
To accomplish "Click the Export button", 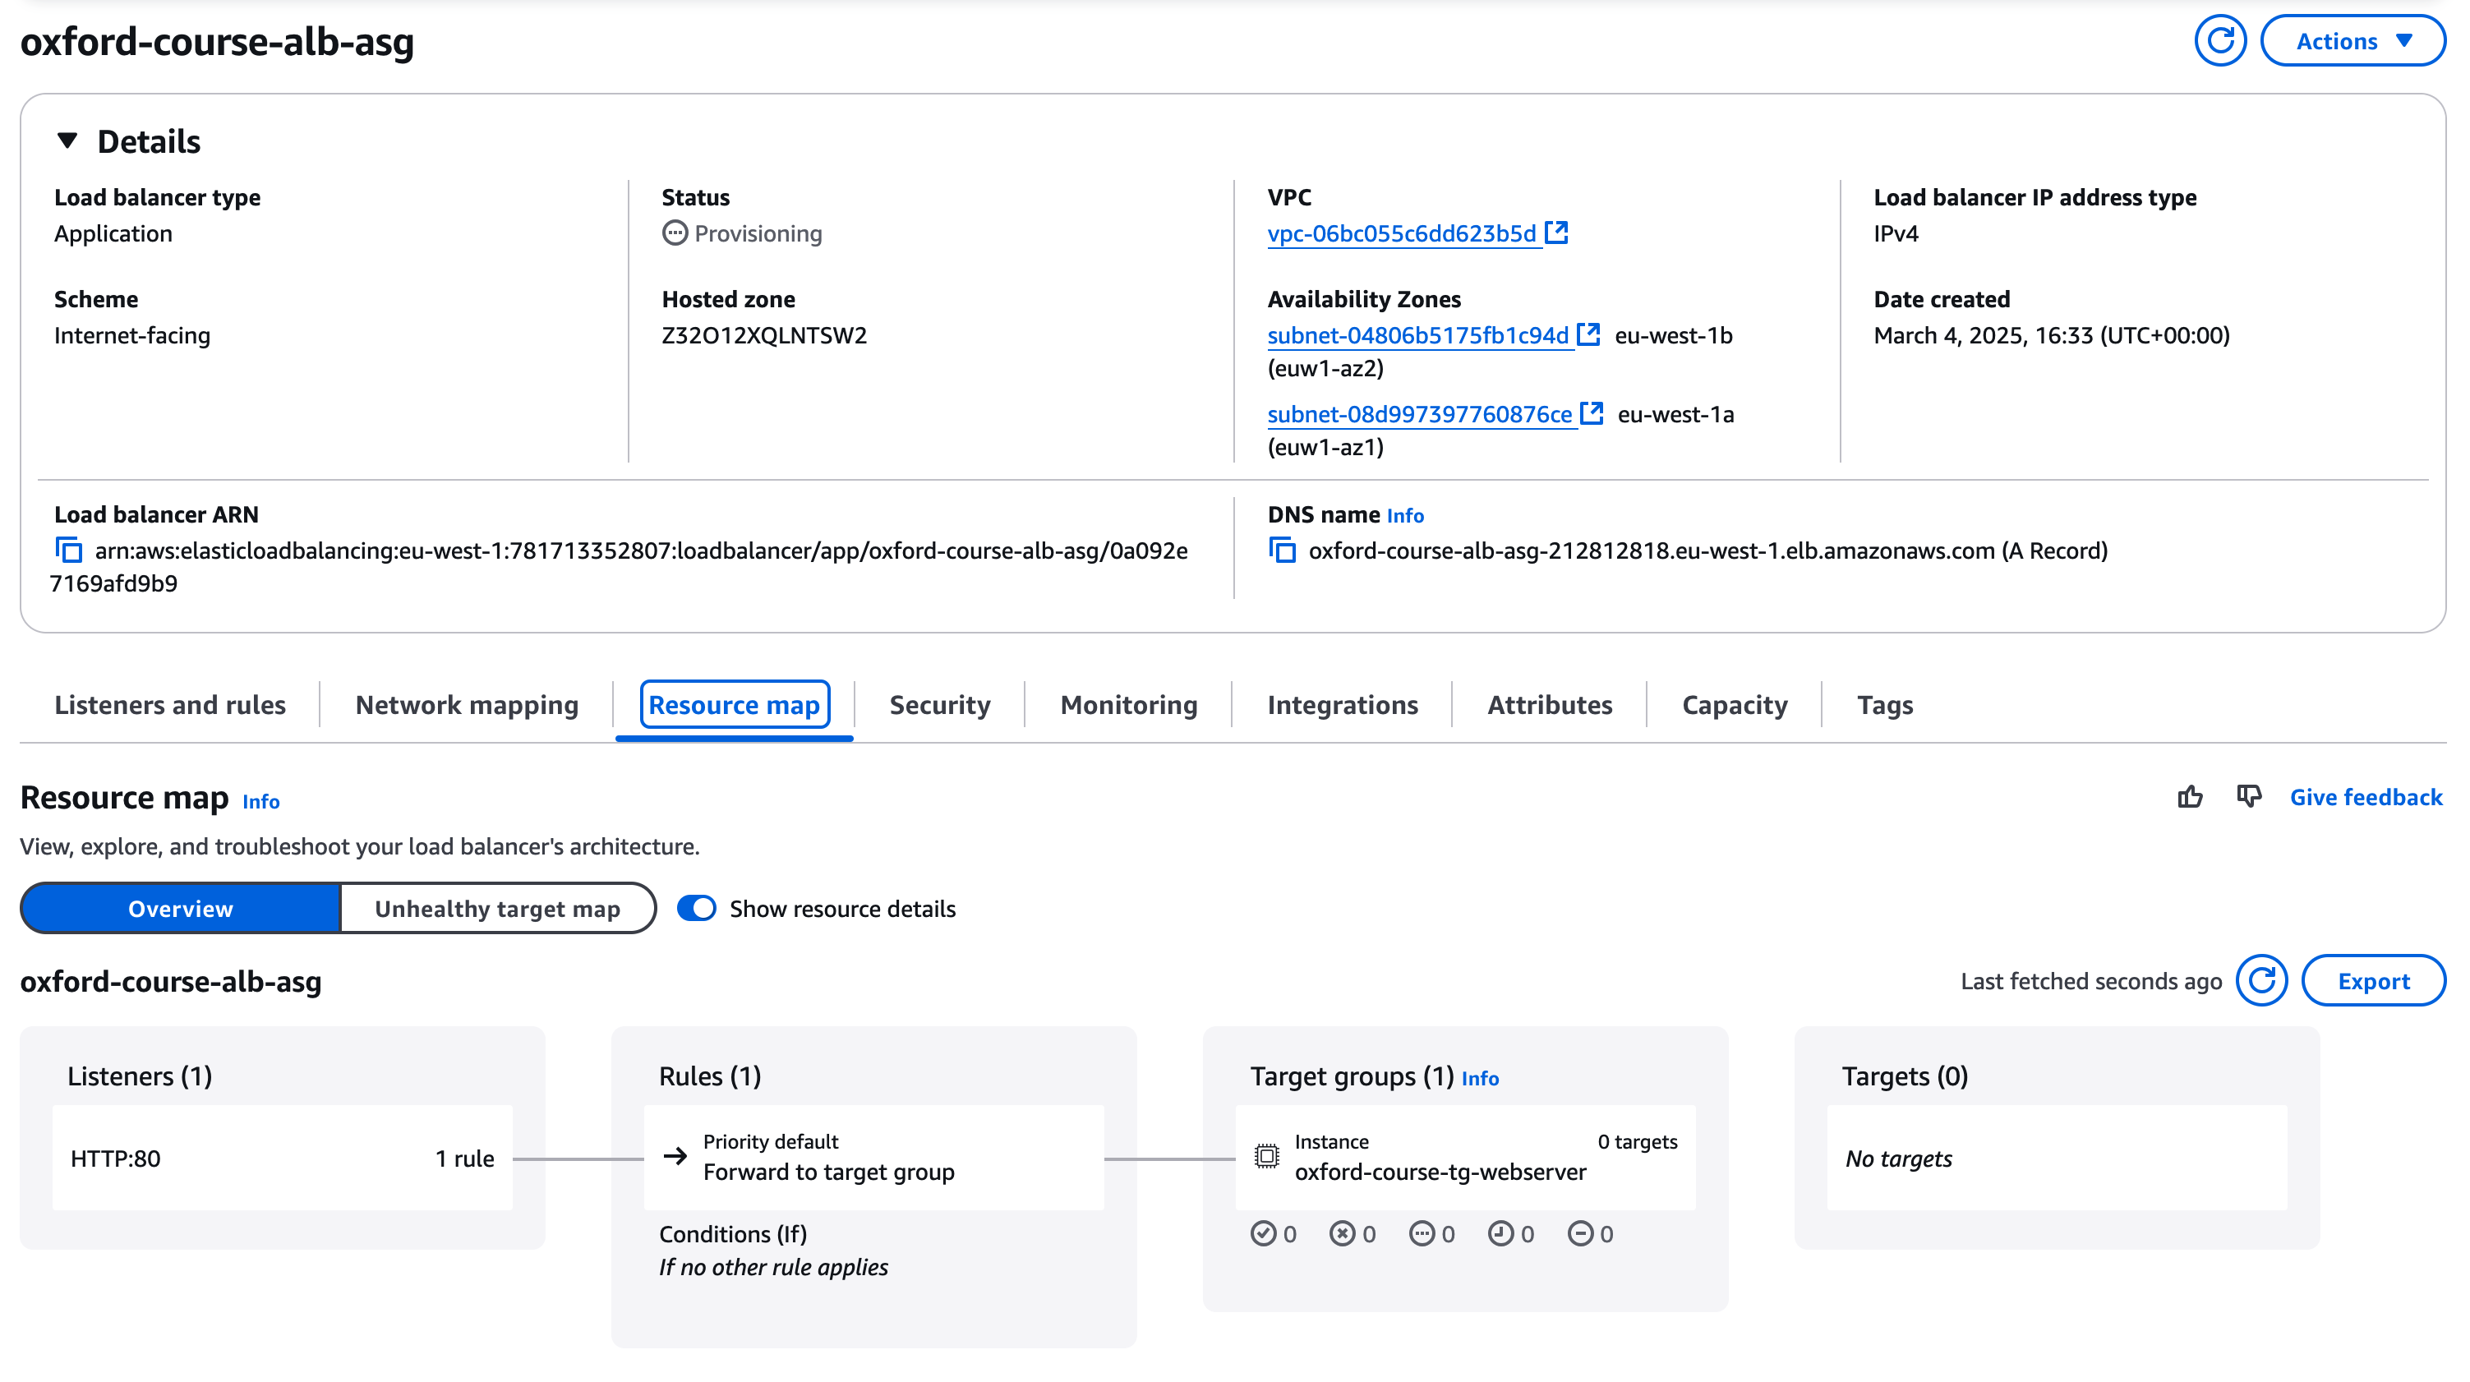I will coord(2372,980).
